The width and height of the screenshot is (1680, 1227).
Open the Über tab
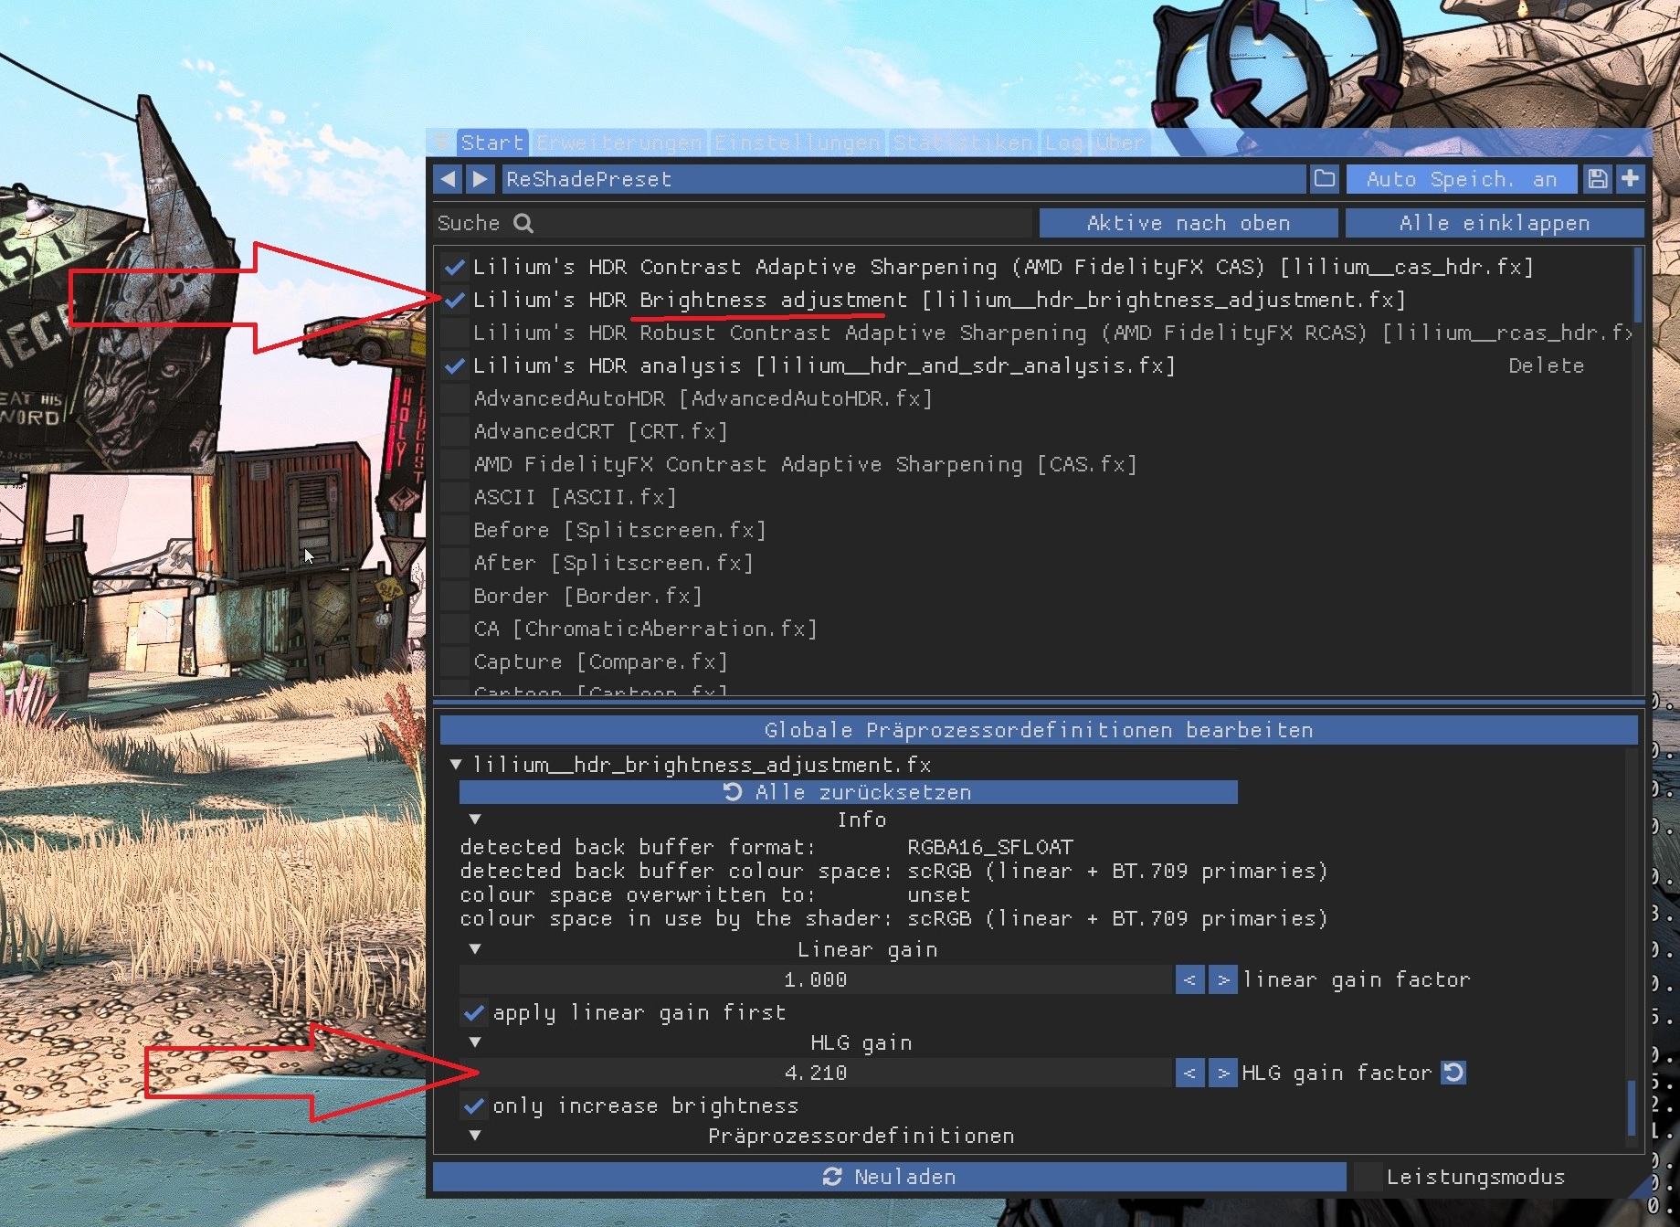pyautogui.click(x=1119, y=143)
